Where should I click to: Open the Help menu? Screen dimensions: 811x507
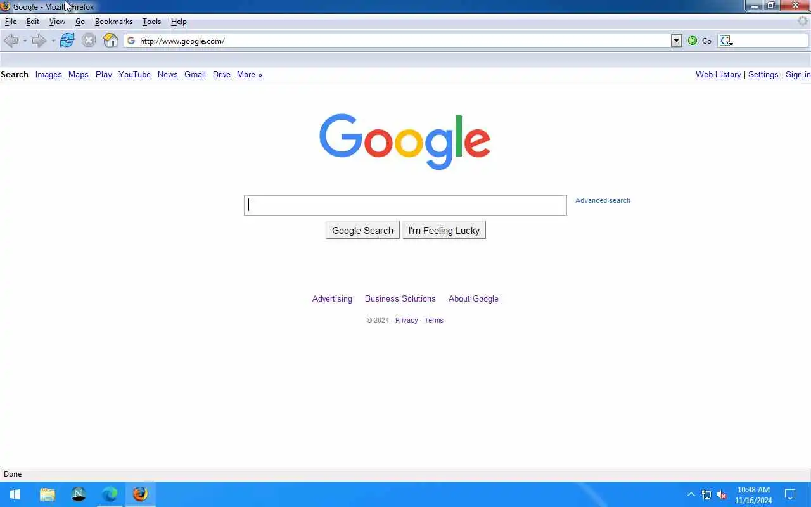click(x=179, y=22)
